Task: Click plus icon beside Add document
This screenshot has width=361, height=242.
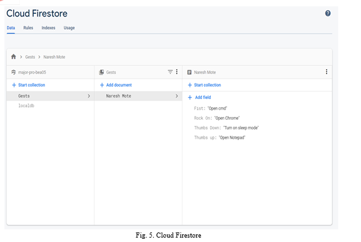Action: coord(102,85)
